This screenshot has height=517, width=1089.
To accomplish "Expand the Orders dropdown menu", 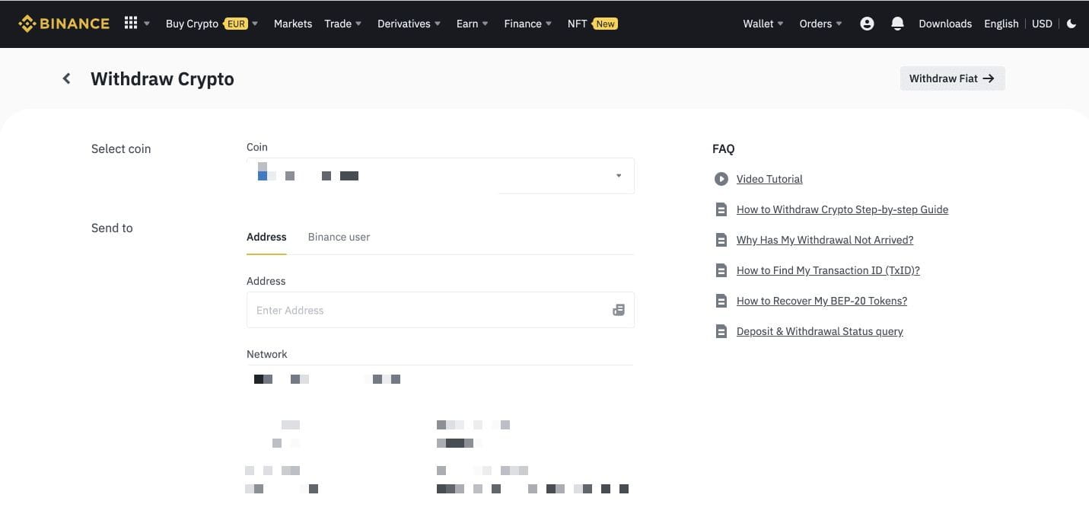I will point(820,24).
